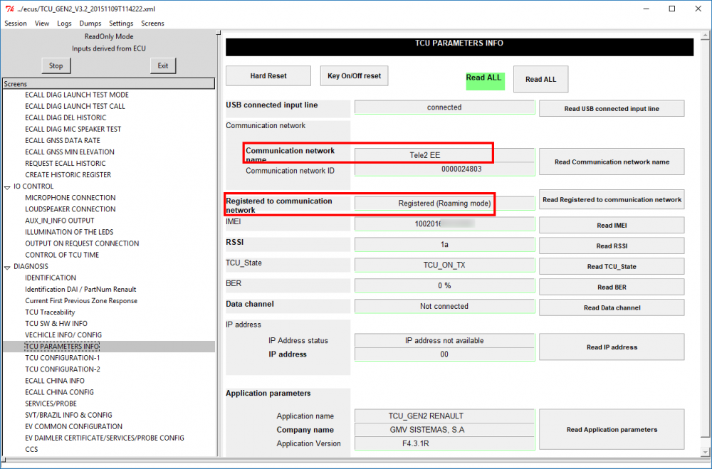Image resolution: width=712 pixels, height=469 pixels.
Task: Open the View menu
Action: pyautogui.click(x=42, y=23)
